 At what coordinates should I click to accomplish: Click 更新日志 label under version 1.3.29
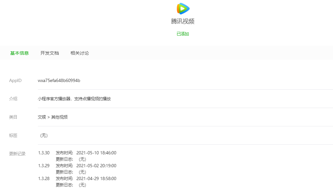(64, 172)
